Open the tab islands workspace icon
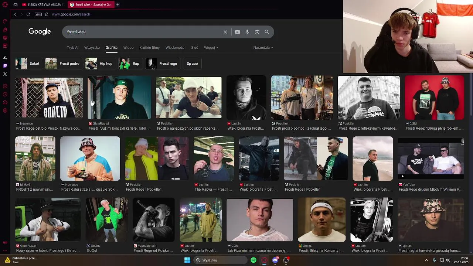Image resolution: width=473 pixels, height=266 pixels. tap(16, 5)
